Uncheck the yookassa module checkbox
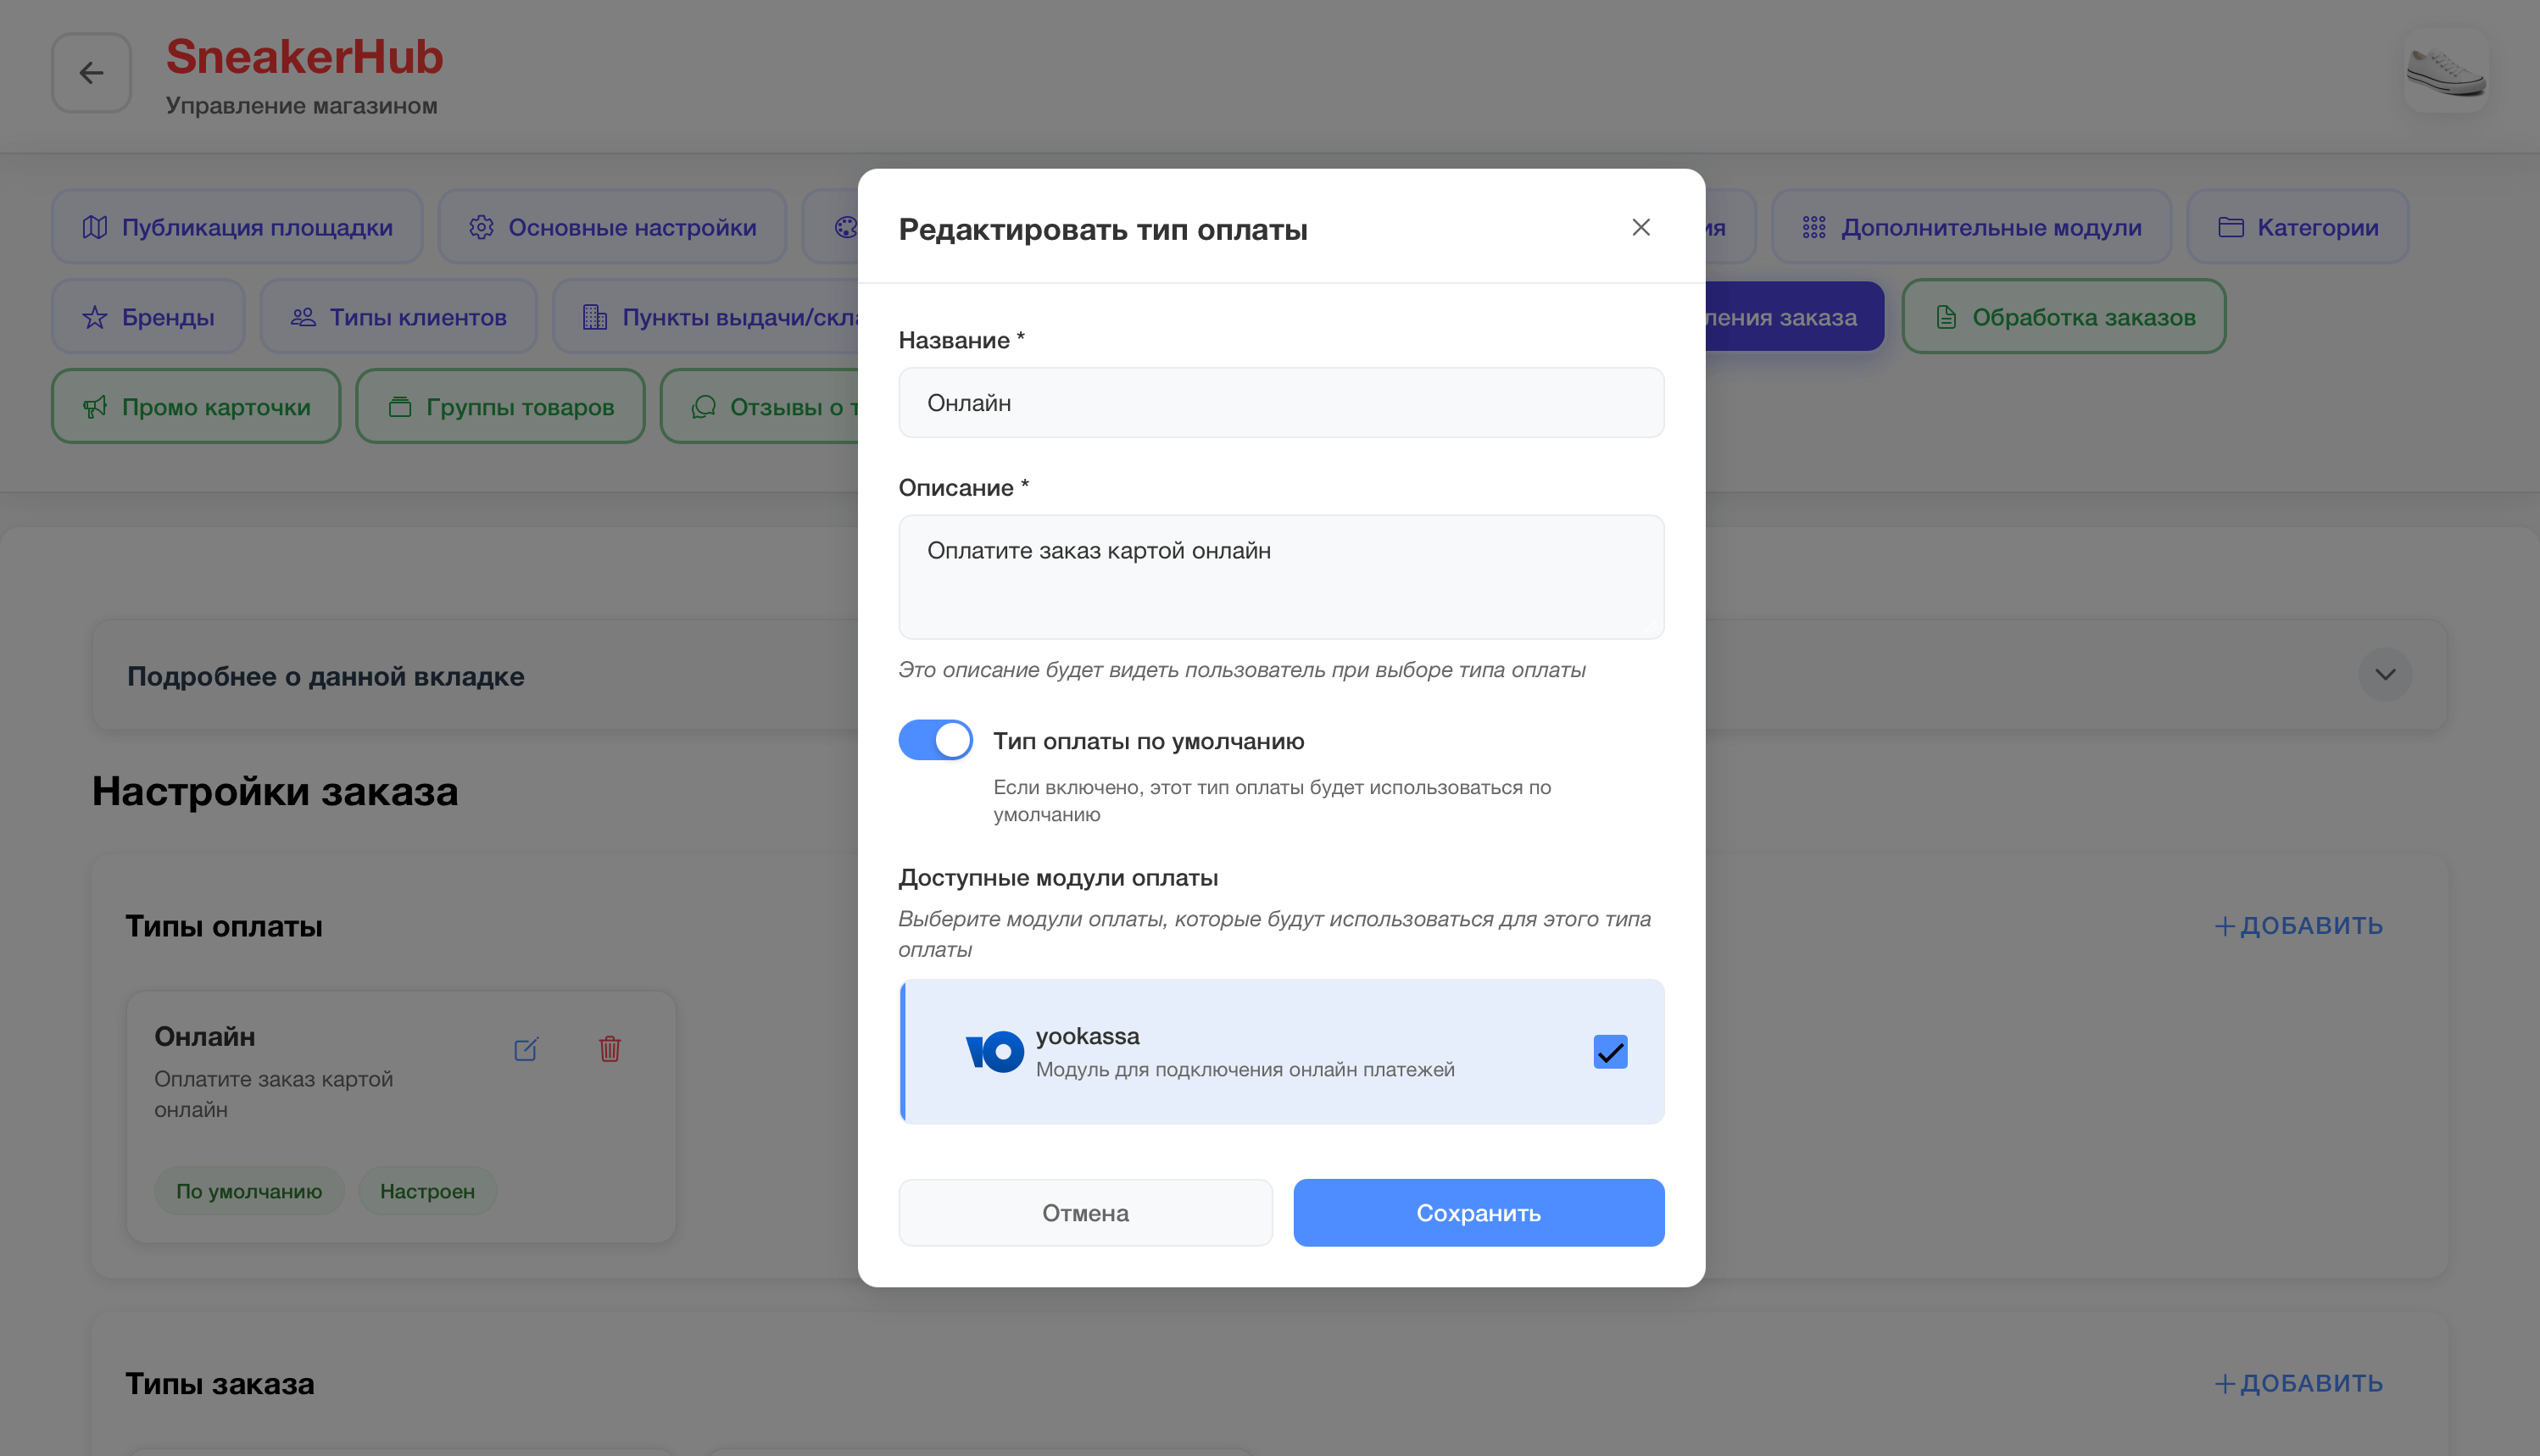 (1610, 1052)
